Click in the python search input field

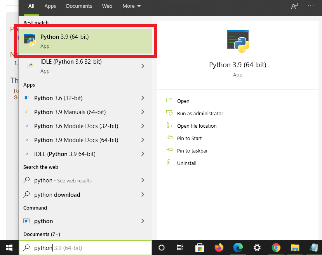[85, 248]
